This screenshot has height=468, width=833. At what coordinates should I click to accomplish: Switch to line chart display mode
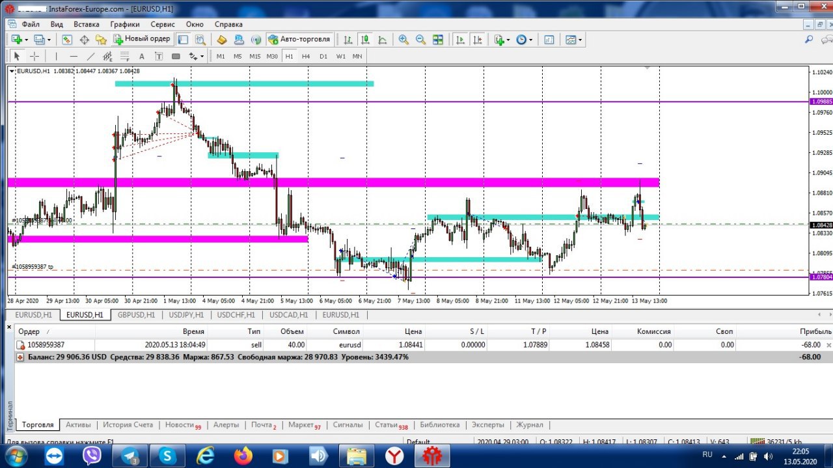tap(382, 39)
